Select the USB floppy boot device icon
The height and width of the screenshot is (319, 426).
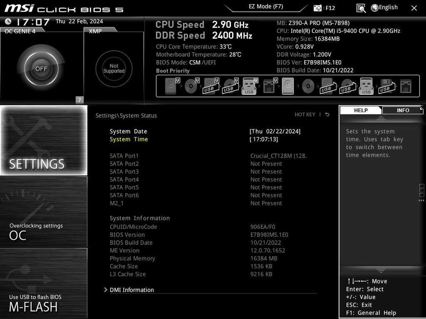pyautogui.click(x=386, y=86)
